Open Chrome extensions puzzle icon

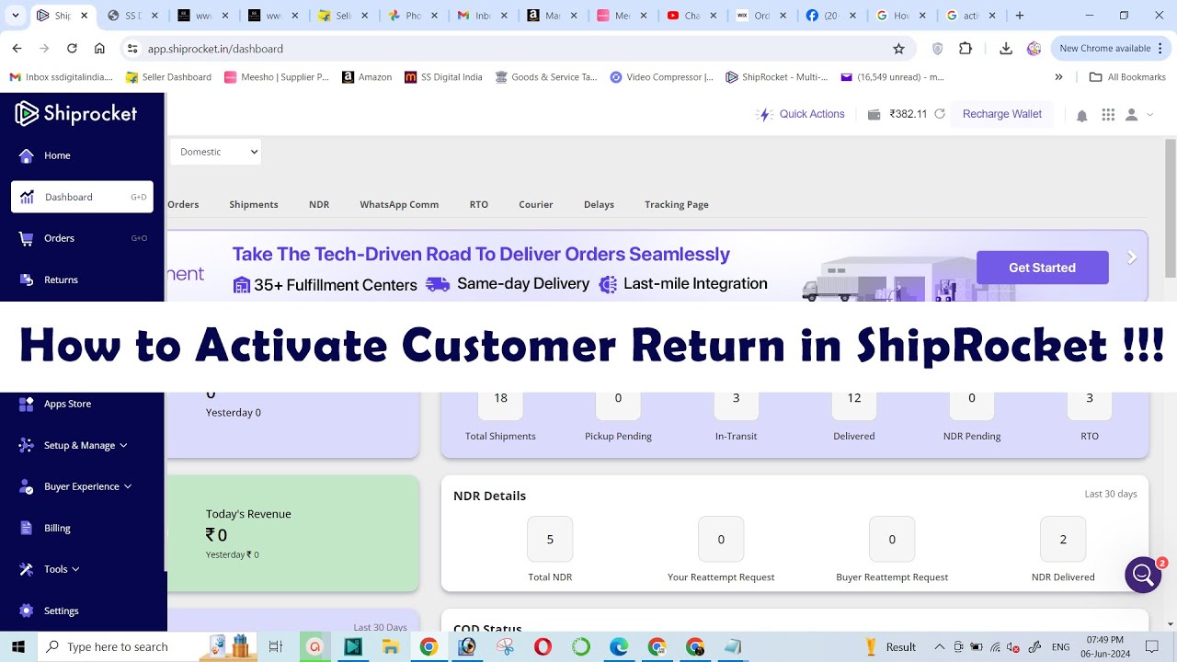(965, 49)
